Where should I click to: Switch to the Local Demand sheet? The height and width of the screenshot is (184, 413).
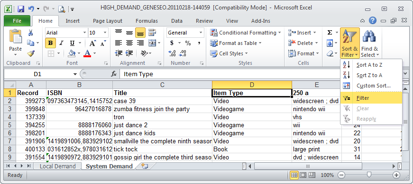coord(58,166)
